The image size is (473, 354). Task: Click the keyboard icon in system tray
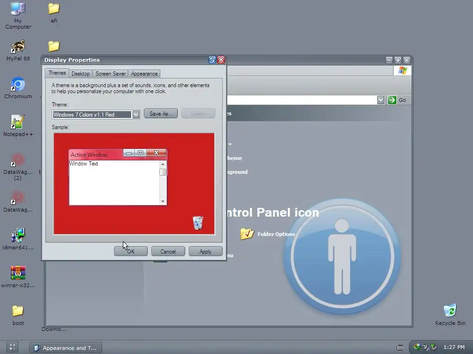point(400,348)
